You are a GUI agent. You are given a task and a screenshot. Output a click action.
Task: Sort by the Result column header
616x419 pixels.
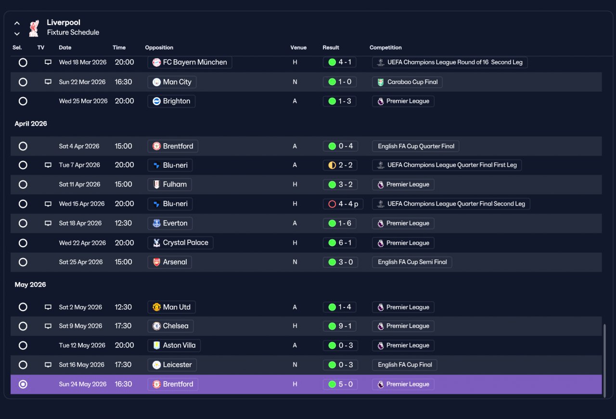coord(331,48)
